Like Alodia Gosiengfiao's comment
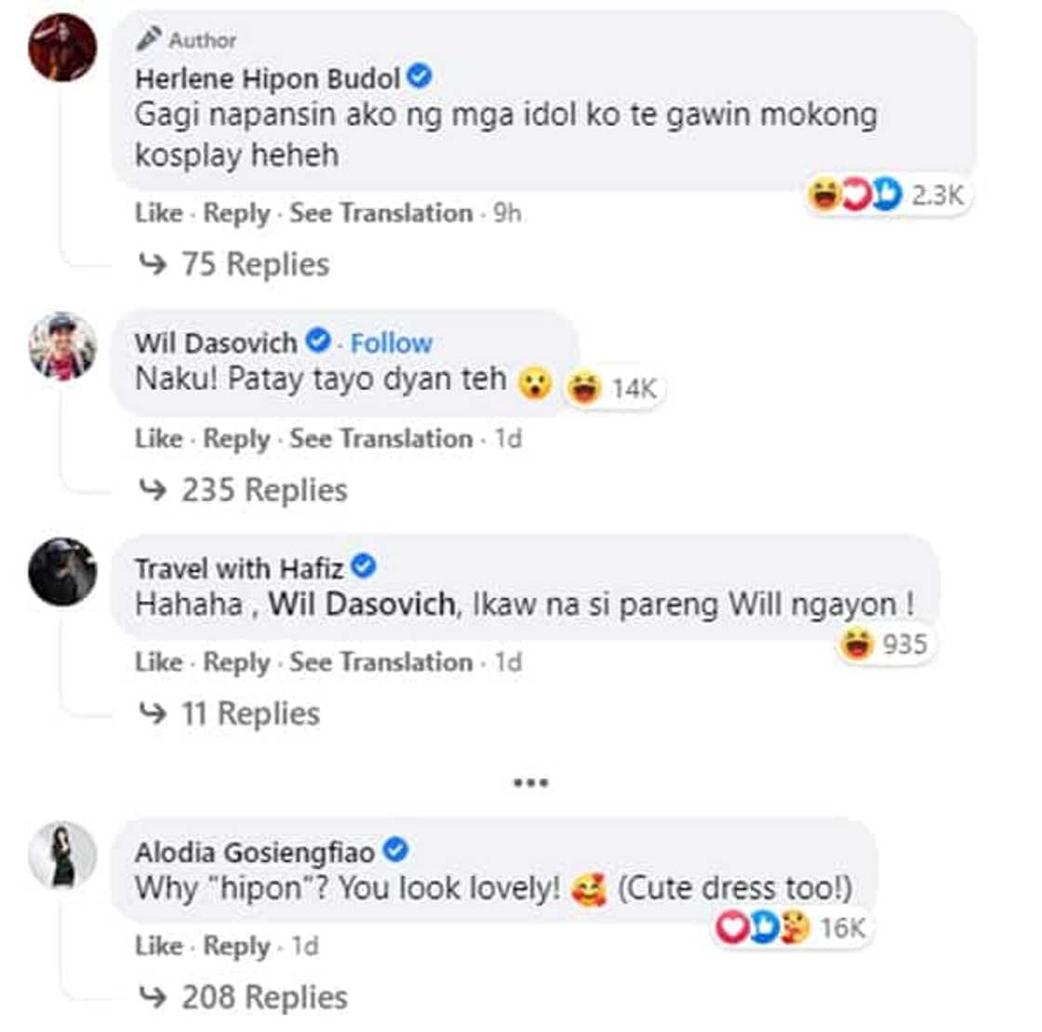Image resolution: width=1042 pixels, height=1032 pixels. click(158, 945)
